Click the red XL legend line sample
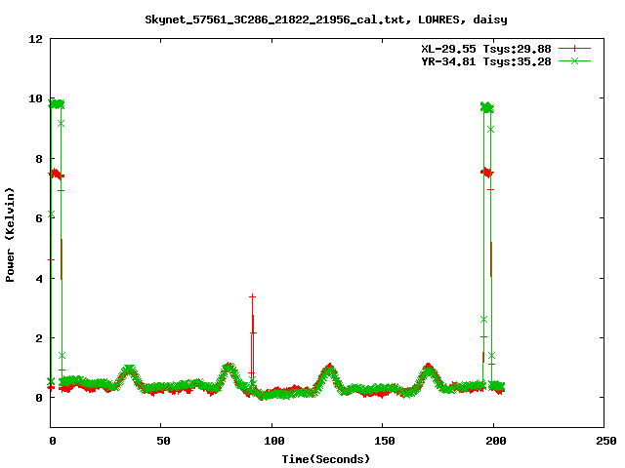 574,49
